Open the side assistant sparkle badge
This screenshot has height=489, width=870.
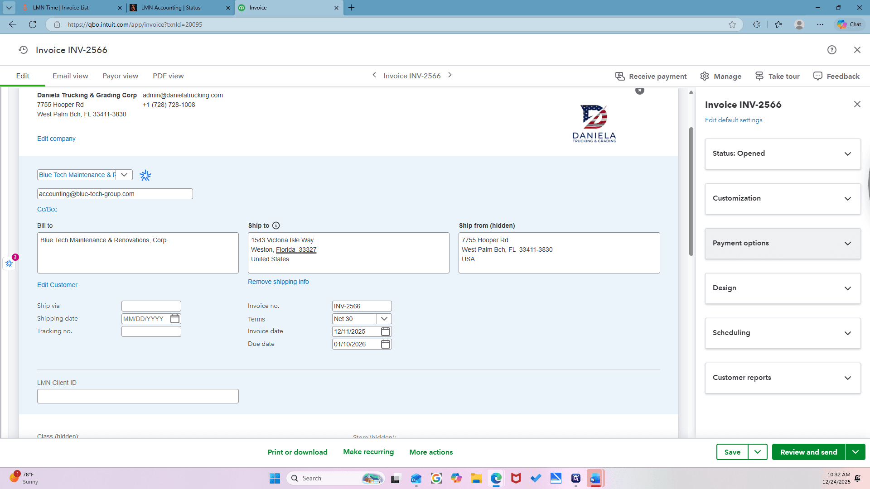pyautogui.click(x=10, y=263)
